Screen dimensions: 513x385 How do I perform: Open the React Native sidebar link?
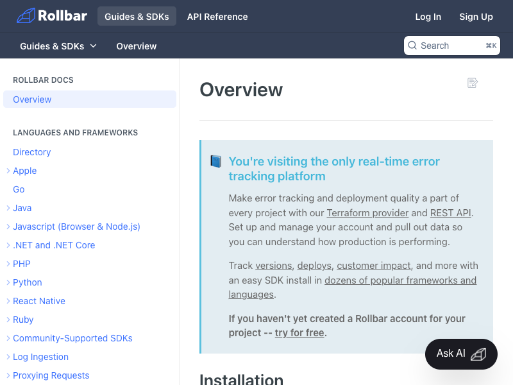39,301
